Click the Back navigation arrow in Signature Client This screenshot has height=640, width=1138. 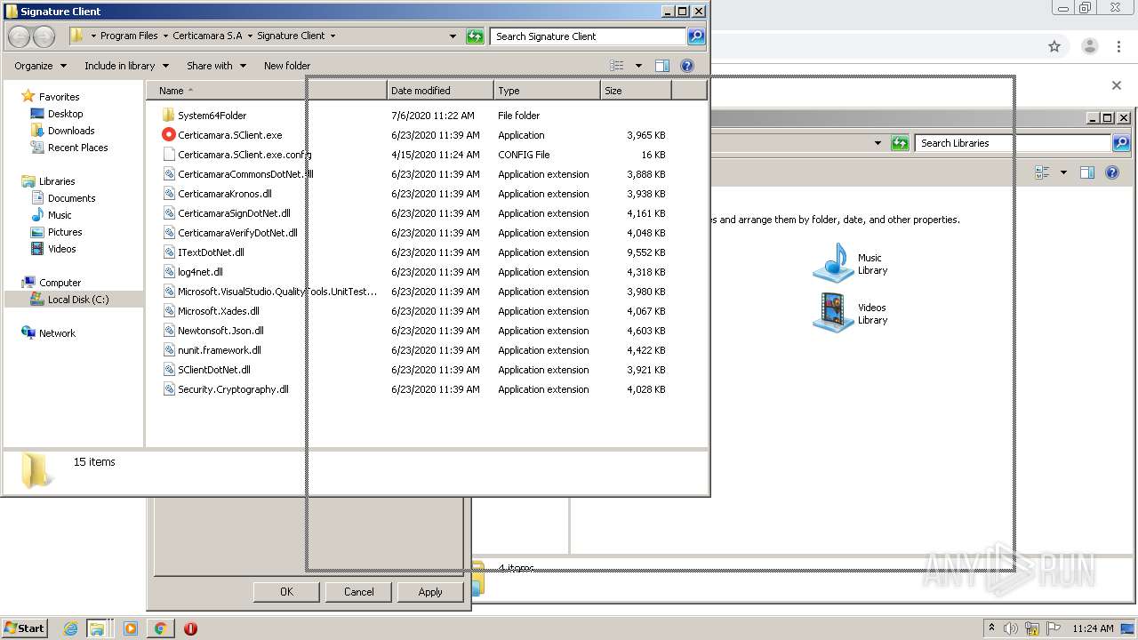[20, 36]
